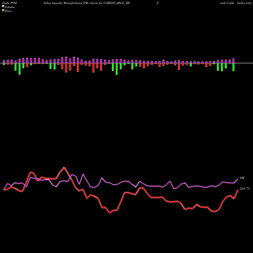This screenshot has width=253, height=253.
Task: Click the MunafaSutra charts title text
Action: click(87, 3)
